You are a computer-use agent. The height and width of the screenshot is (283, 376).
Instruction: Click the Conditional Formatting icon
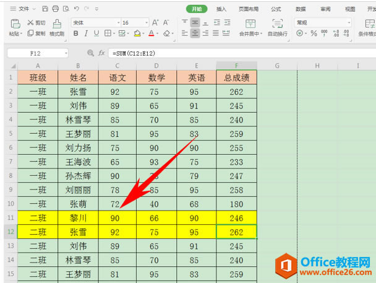[x=370, y=24]
